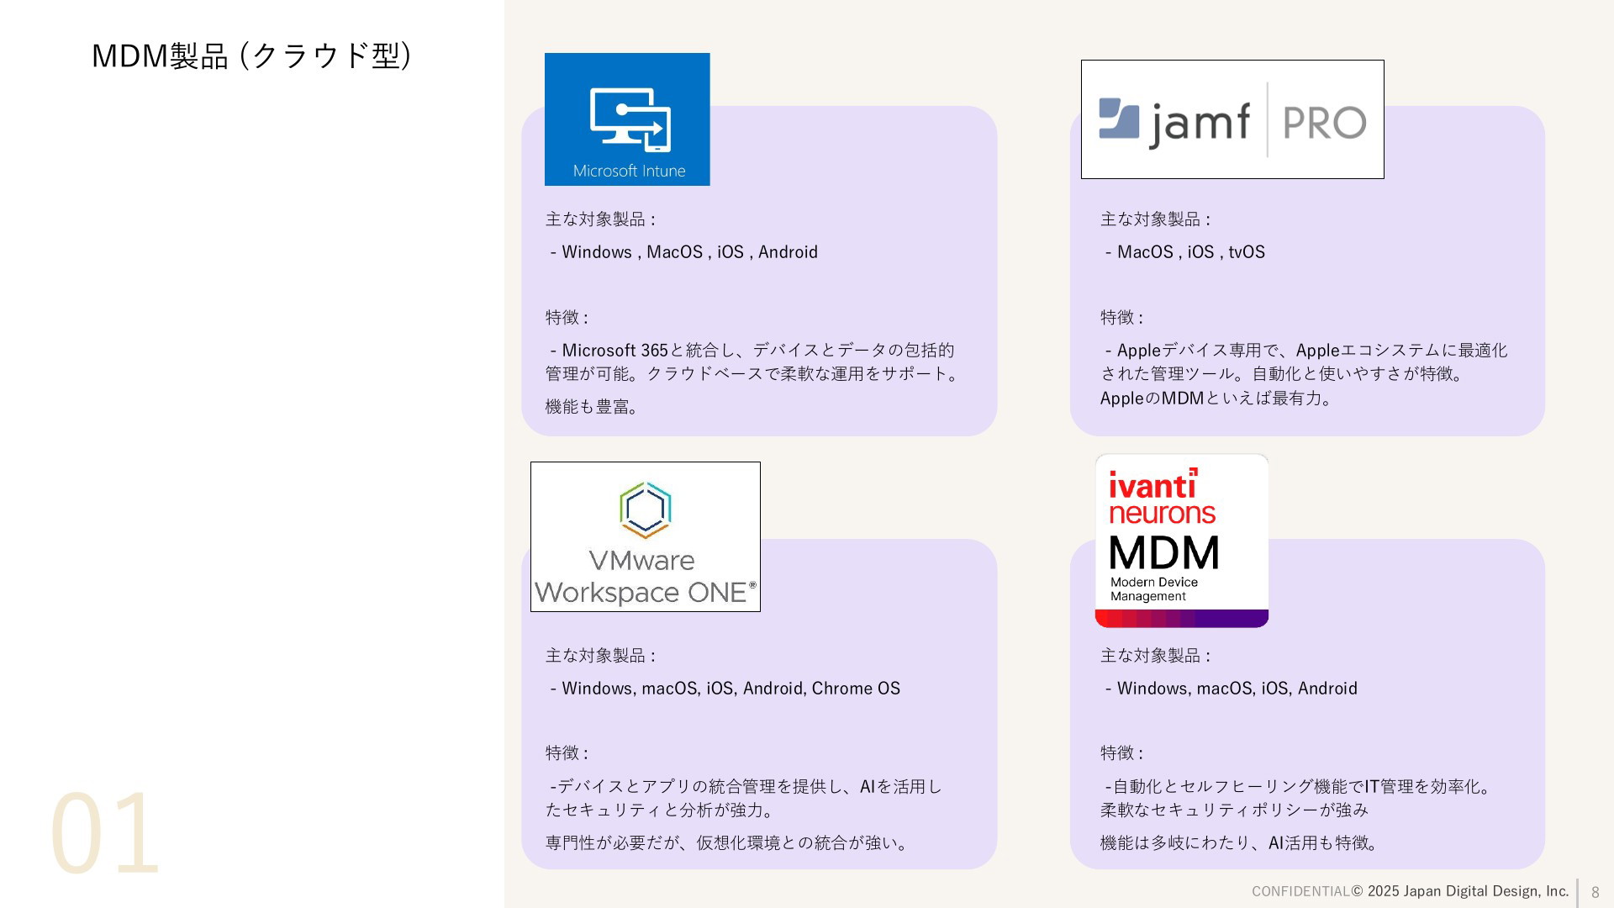
Task: Select the text Windows , MacOS , iOS , Android
Action: tap(689, 252)
